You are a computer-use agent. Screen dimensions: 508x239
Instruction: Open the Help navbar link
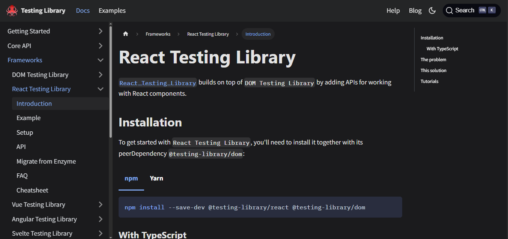pos(393,11)
